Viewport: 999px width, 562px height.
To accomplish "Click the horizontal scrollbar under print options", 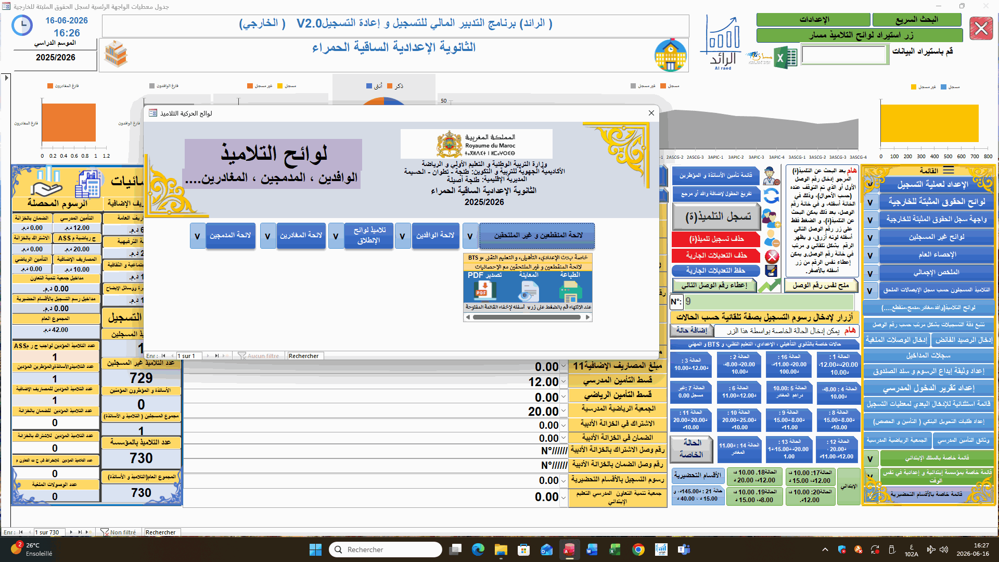I will pyautogui.click(x=528, y=317).
